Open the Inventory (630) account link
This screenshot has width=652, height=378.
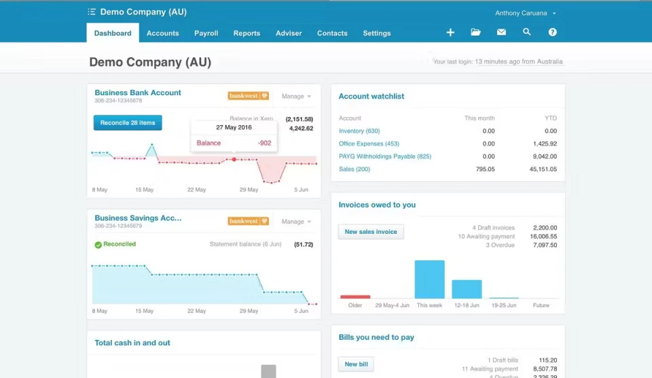[359, 131]
